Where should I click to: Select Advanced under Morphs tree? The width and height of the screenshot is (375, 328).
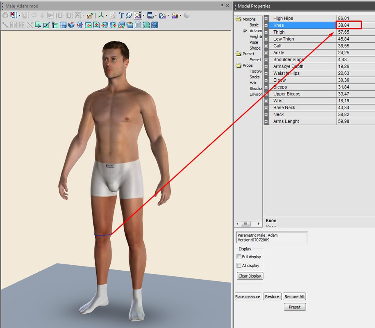[x=256, y=31]
